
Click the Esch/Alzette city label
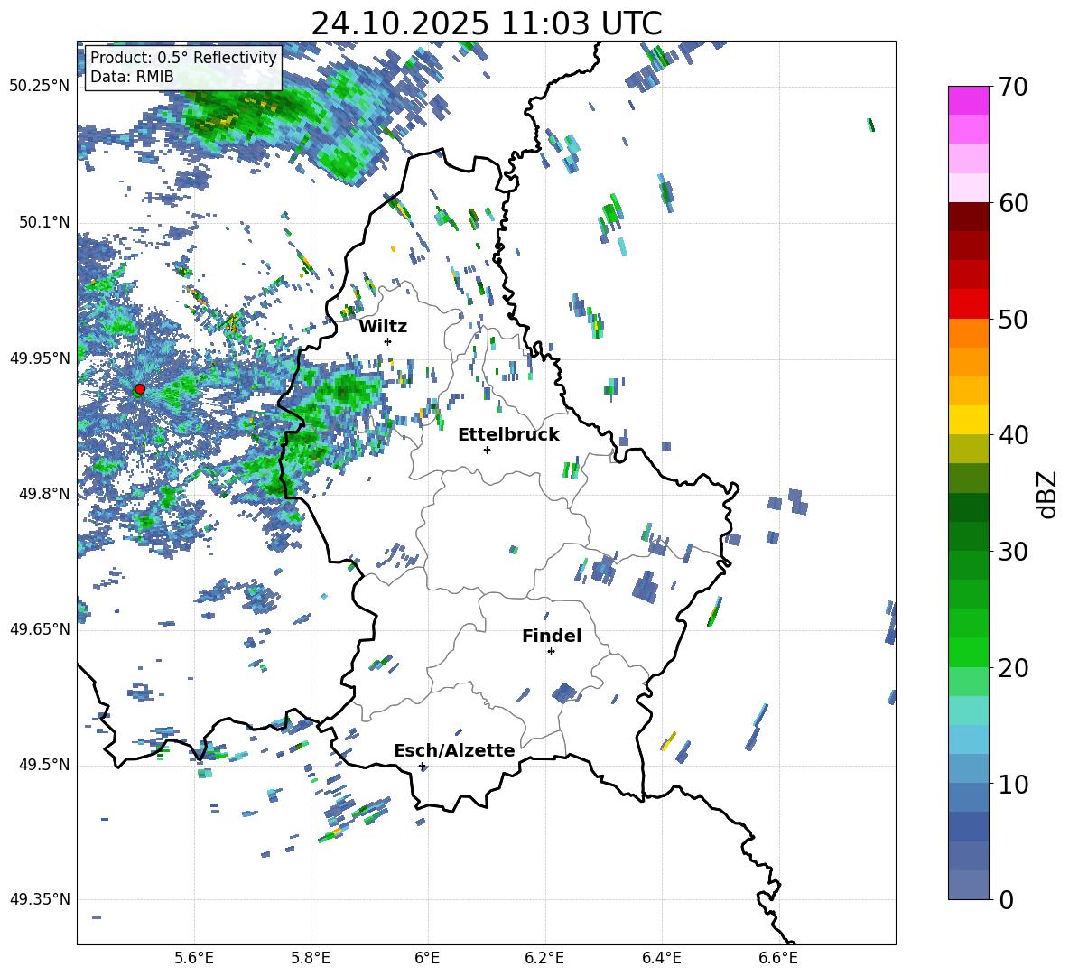coord(454,750)
